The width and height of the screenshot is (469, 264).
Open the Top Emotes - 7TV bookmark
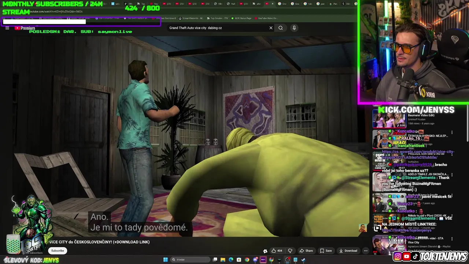click(218, 18)
